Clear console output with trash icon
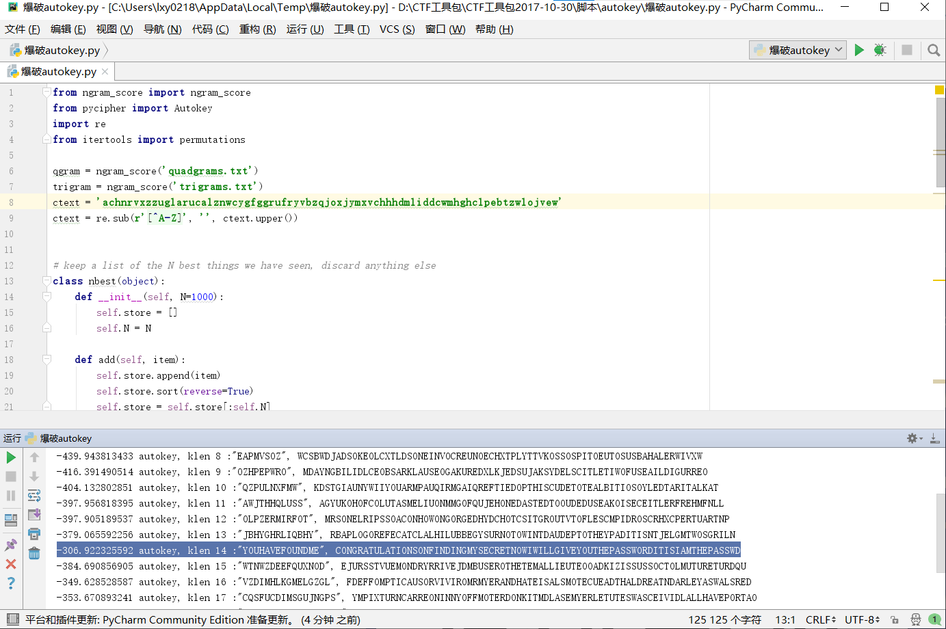 34,553
